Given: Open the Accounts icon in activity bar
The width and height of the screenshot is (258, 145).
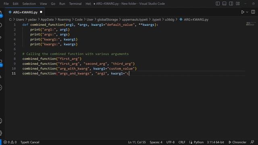Looking at the screenshot, I should click(x=1, y=121).
